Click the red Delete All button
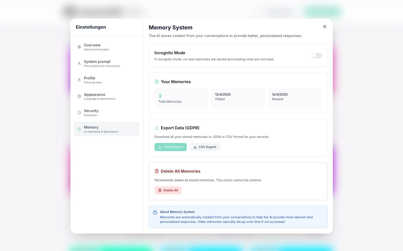 pyautogui.click(x=168, y=190)
